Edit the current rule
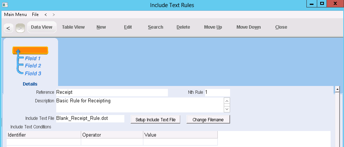Screen dimensions: 344x147 click(x=128, y=27)
